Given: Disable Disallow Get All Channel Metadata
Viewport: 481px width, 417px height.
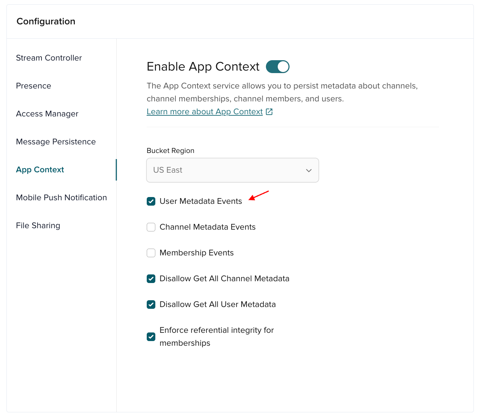Looking at the screenshot, I should pos(151,279).
